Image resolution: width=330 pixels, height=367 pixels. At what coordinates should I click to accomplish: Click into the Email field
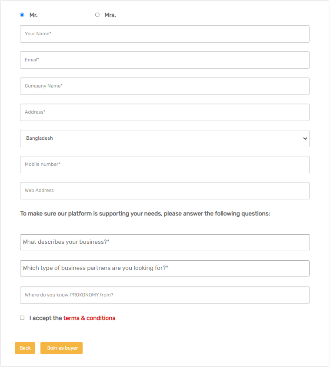pyautogui.click(x=165, y=60)
